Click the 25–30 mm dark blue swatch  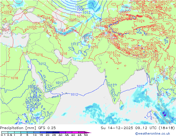[x=56, y=132]
